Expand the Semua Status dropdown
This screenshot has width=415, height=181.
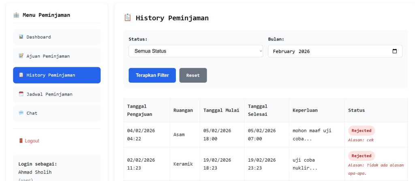coord(195,51)
